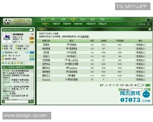Click the 发送 send chat button
Screen dimensions: 153x122
pos(31,102)
